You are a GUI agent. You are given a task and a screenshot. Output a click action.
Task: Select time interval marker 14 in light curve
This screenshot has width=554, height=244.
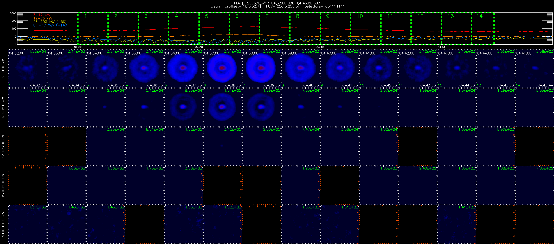(x=479, y=16)
